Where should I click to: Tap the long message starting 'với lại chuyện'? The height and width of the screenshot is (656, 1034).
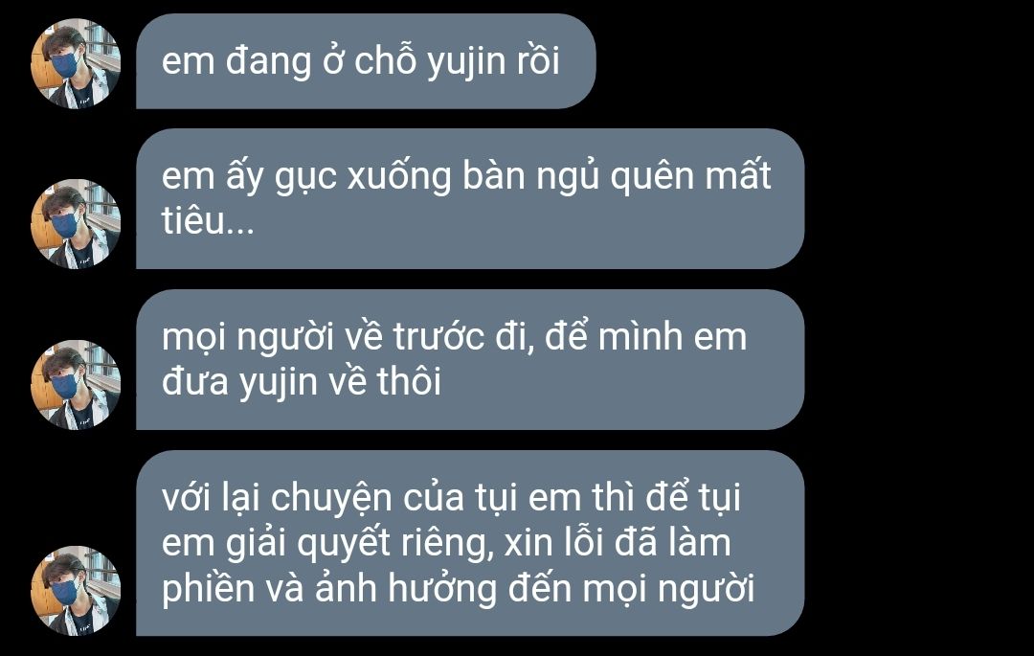coord(470,543)
